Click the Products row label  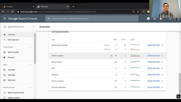pyautogui.click(x=55, y=75)
